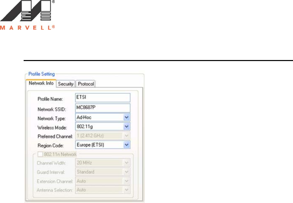Click the Profile Name label
Image resolution: width=293 pixels, height=203 pixels.
coord(50,99)
